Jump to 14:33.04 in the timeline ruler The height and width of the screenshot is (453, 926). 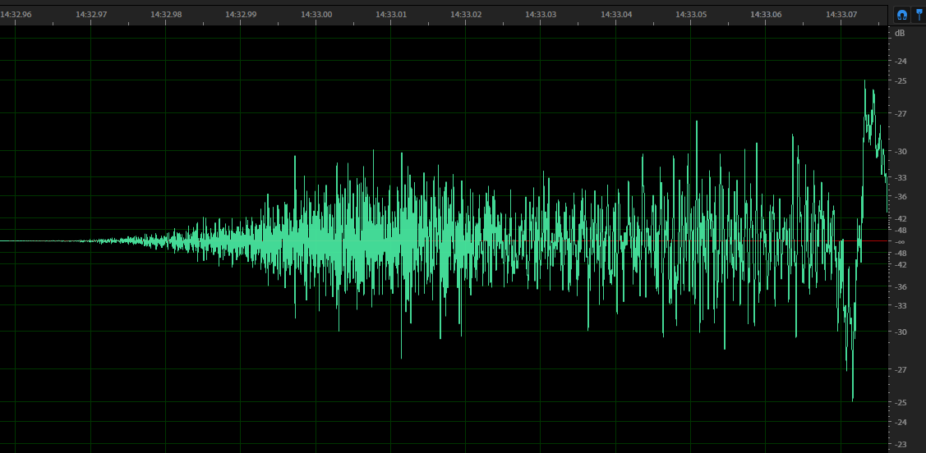pyautogui.click(x=615, y=14)
